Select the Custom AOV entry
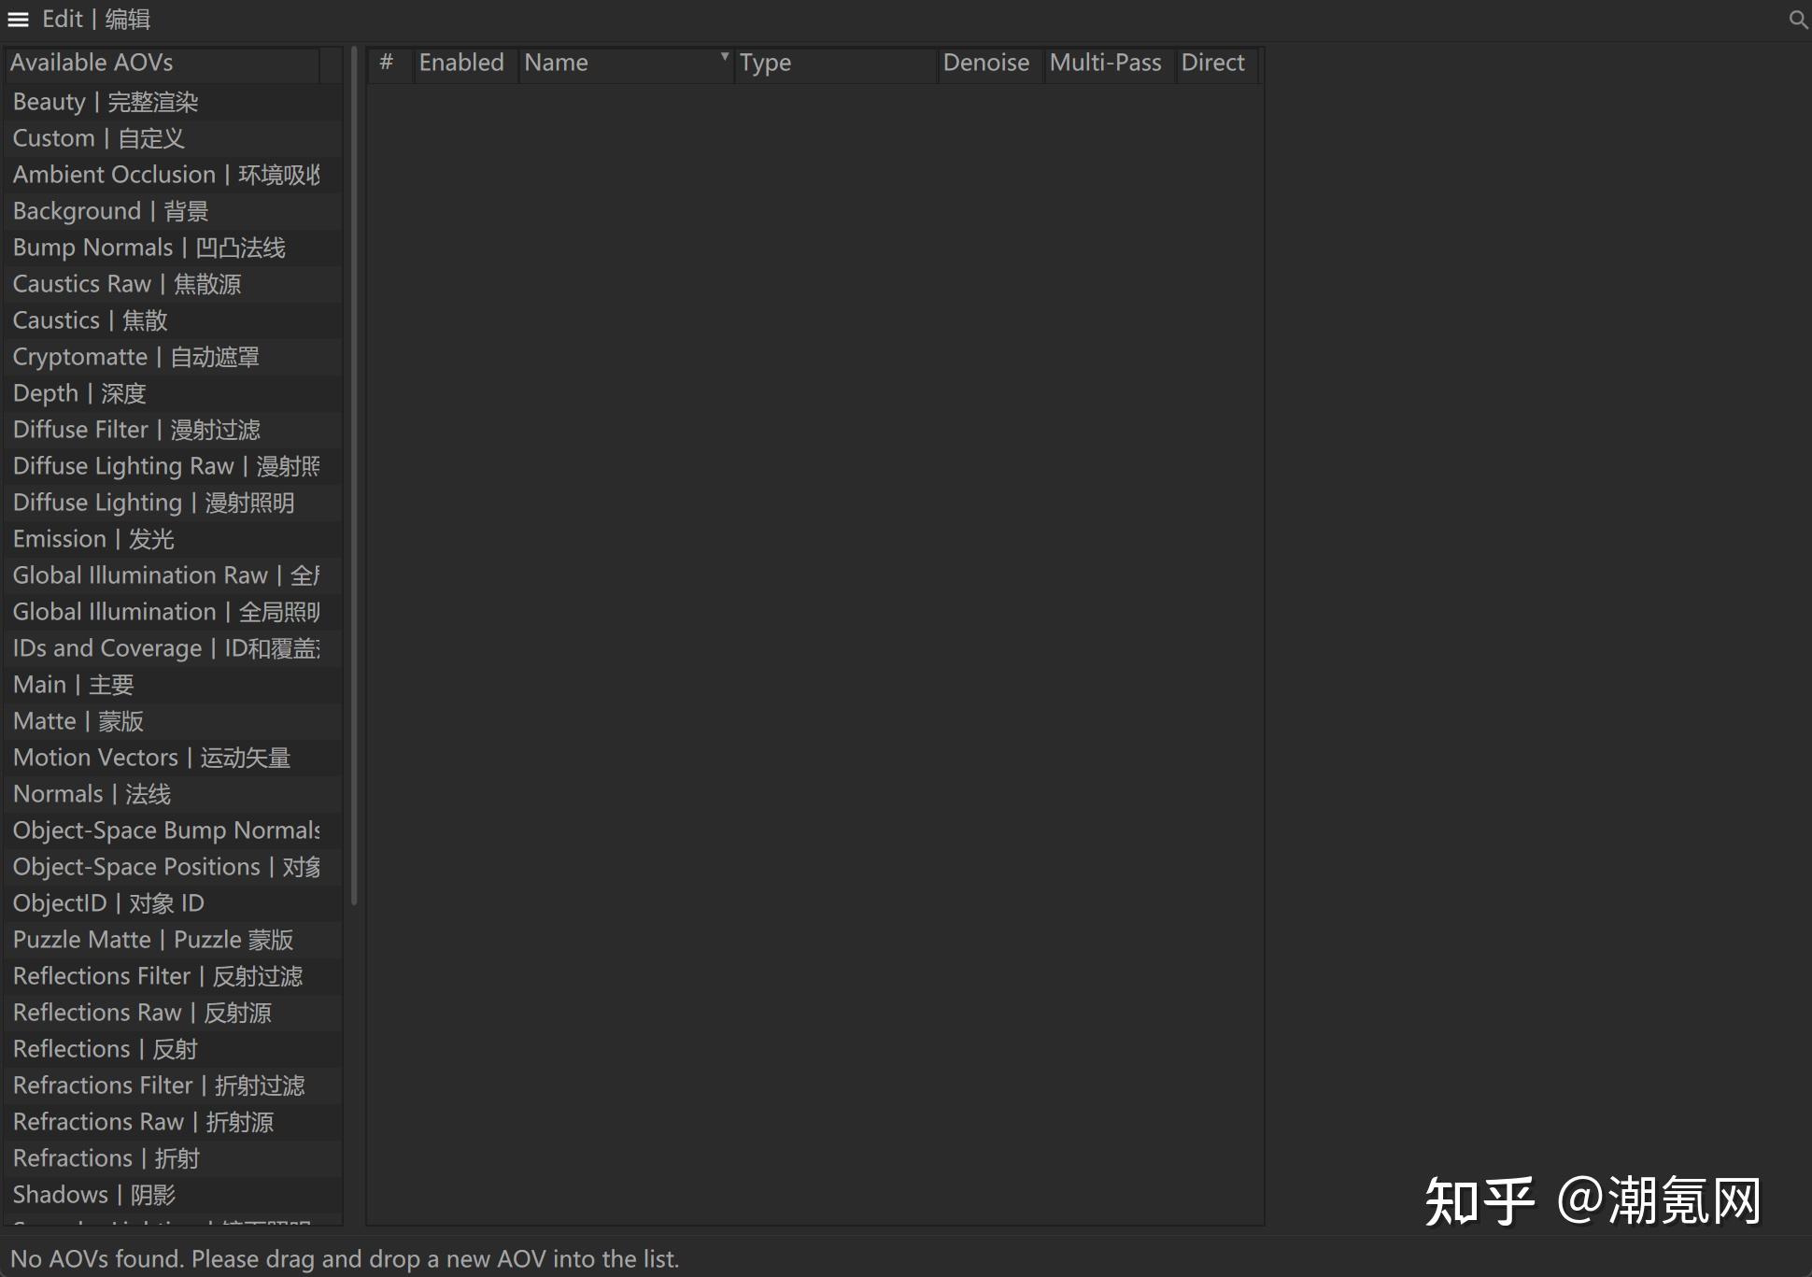Image resolution: width=1812 pixels, height=1277 pixels. [99, 137]
